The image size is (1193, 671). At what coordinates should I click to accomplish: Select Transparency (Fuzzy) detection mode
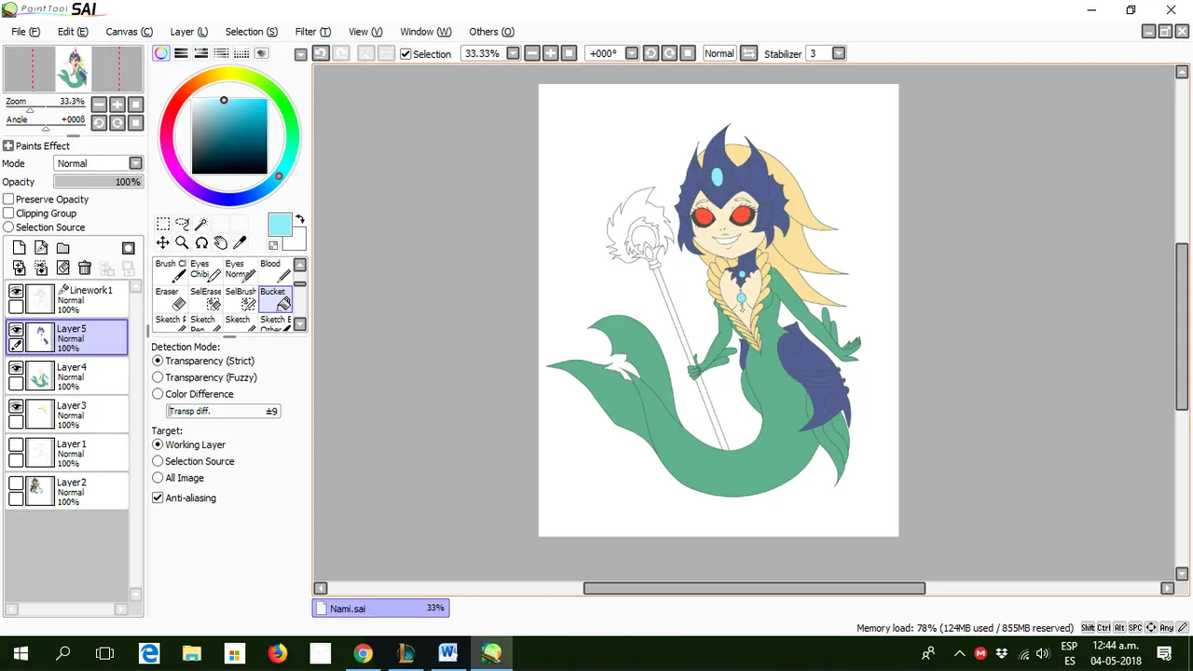coord(158,377)
